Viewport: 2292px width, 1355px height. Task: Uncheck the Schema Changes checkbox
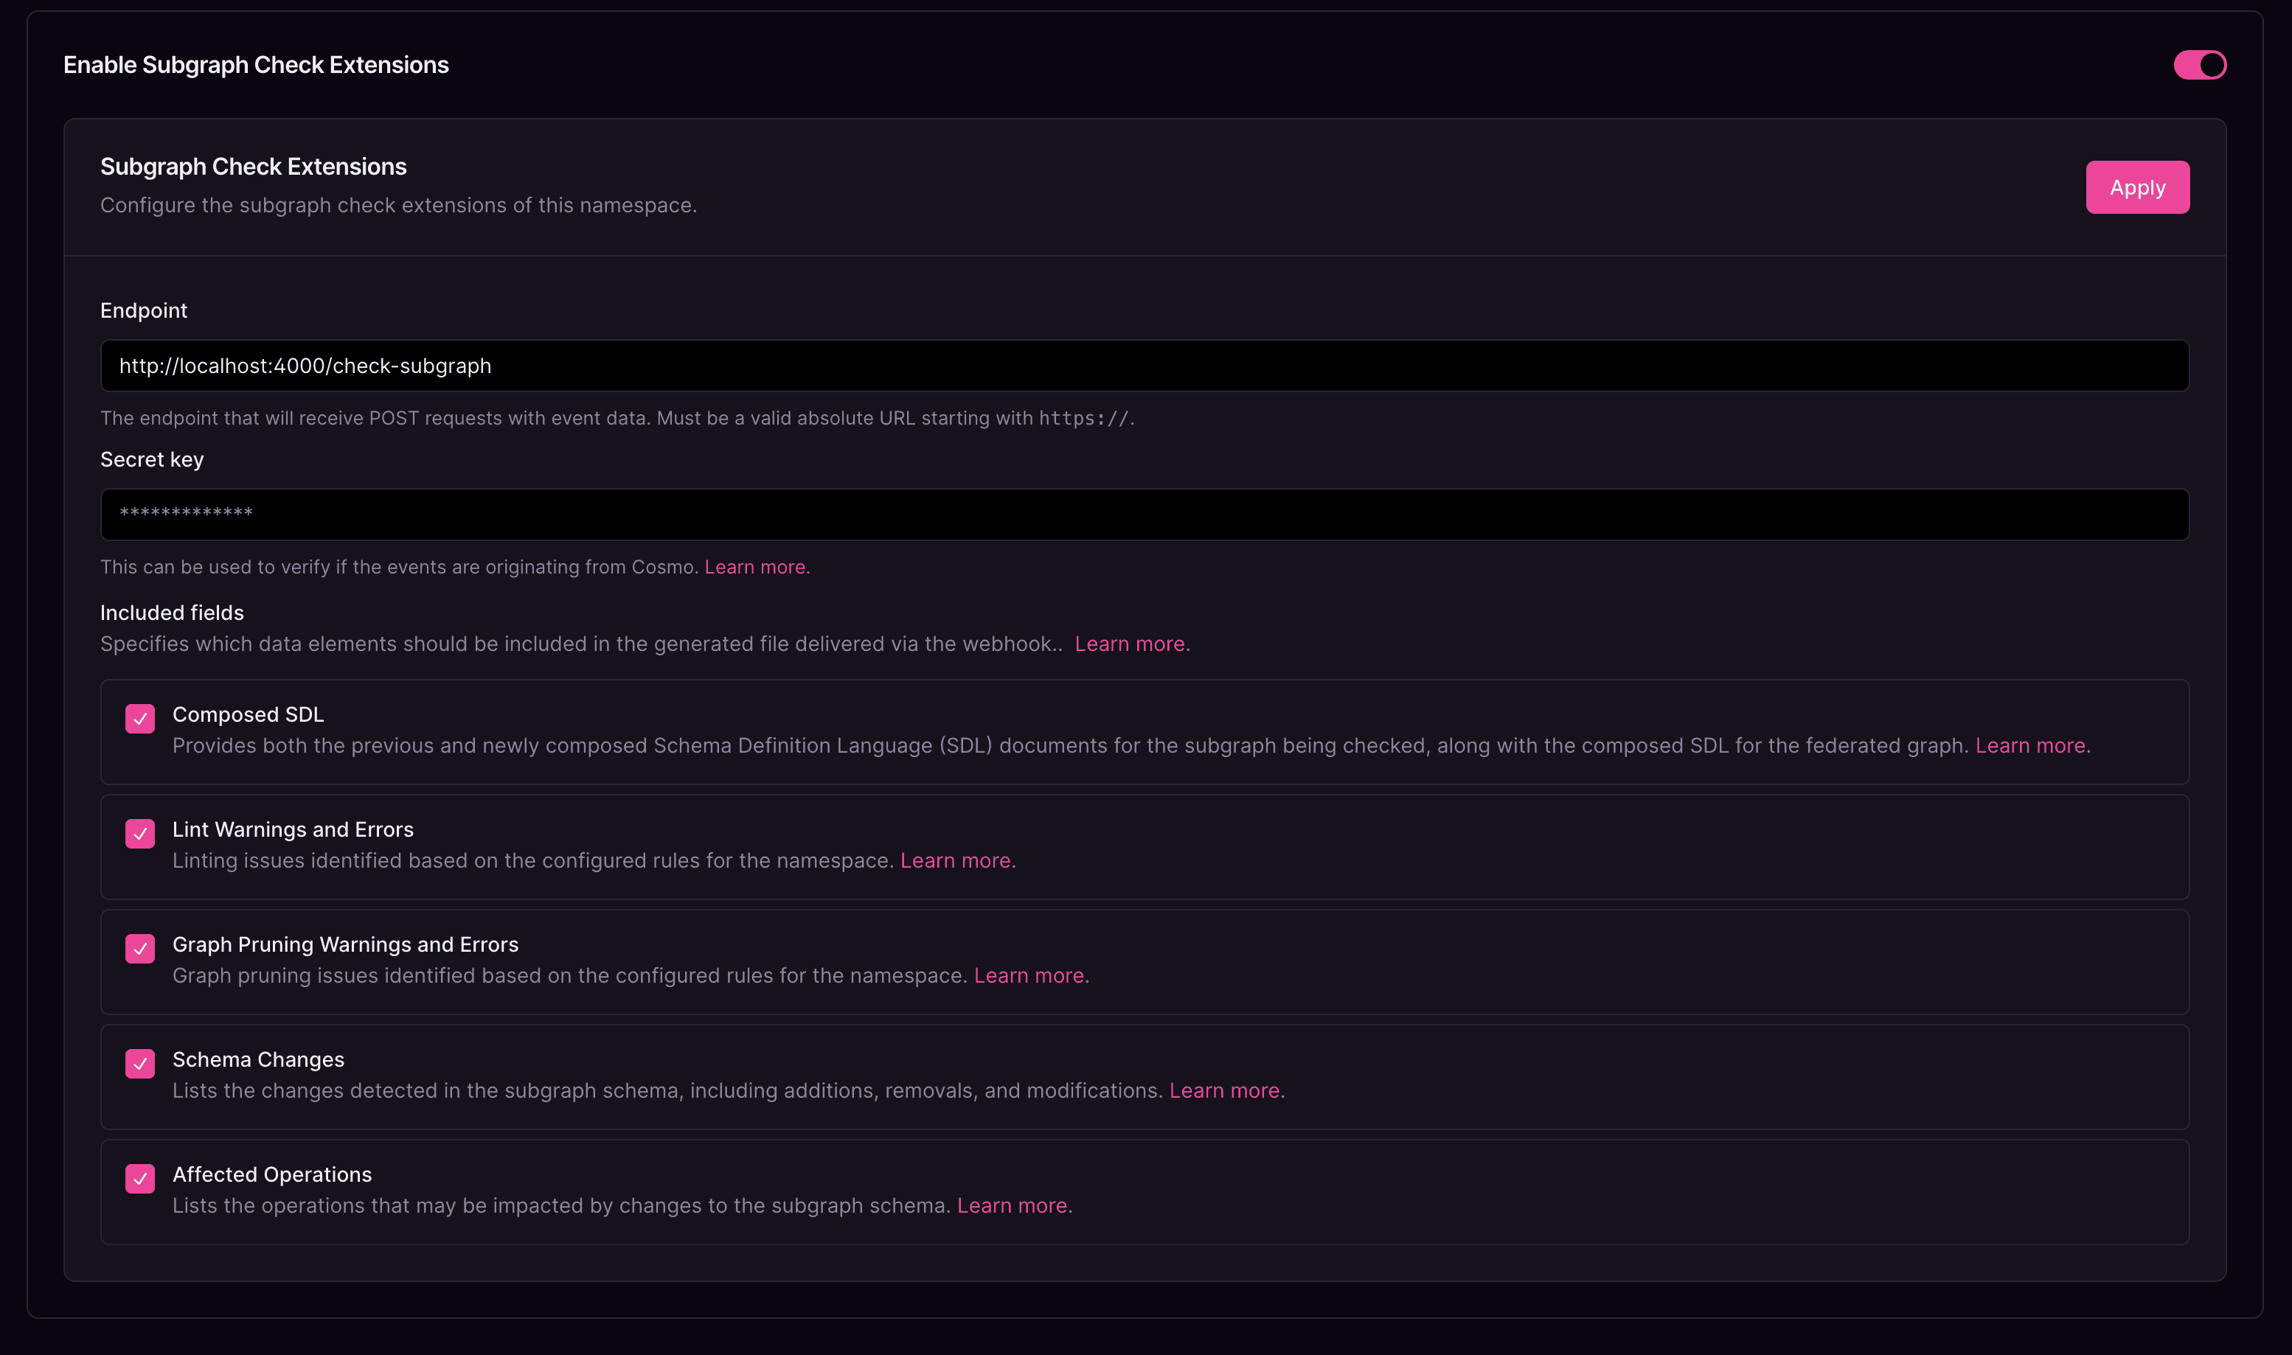pyautogui.click(x=139, y=1064)
